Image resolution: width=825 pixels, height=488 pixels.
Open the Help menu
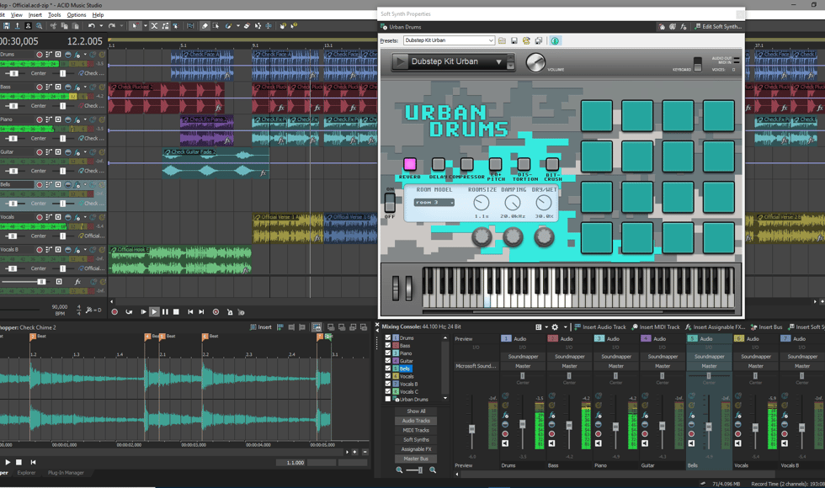tap(98, 15)
